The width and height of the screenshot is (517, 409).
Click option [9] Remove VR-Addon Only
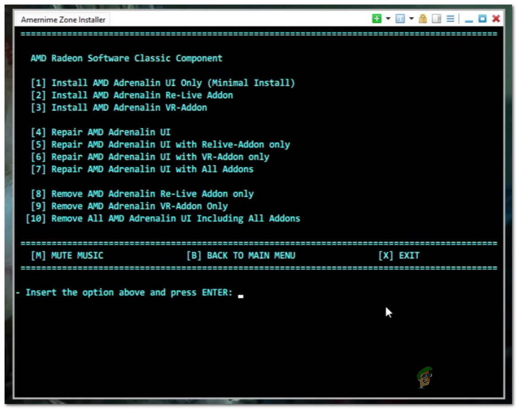click(129, 206)
